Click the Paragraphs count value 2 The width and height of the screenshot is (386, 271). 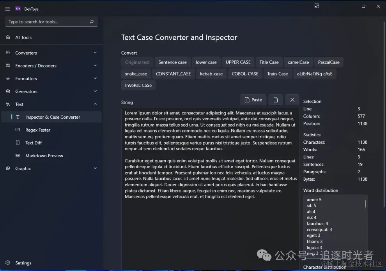(x=359, y=172)
